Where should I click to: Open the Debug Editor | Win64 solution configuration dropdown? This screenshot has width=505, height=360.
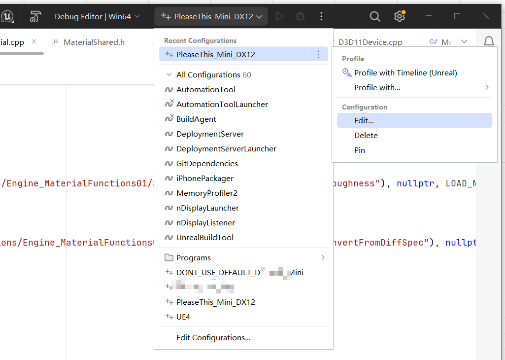click(x=97, y=16)
